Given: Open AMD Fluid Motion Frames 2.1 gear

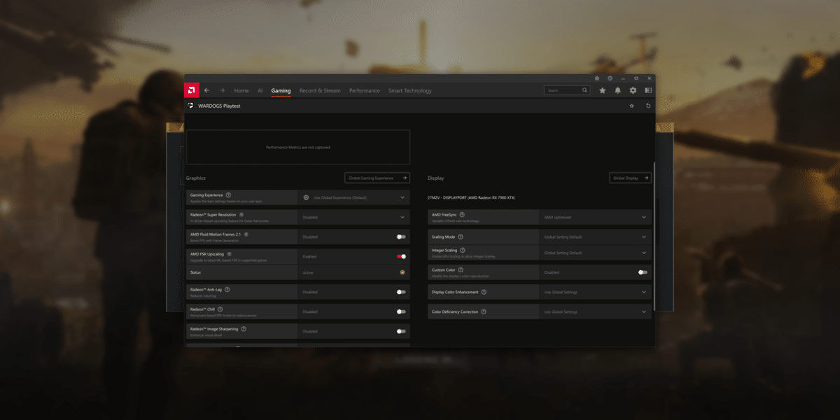Looking at the screenshot, I should [x=246, y=234].
